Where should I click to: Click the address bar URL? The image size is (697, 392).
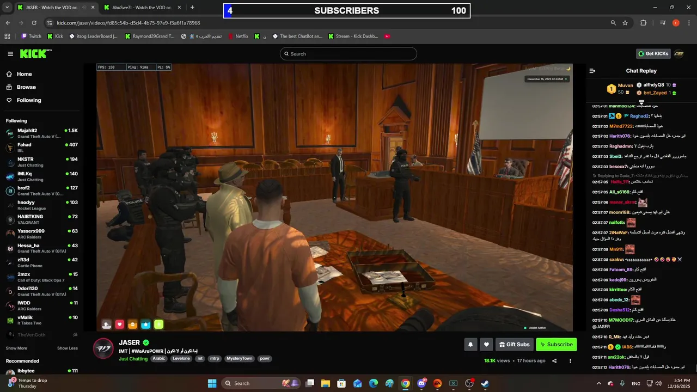tap(129, 23)
